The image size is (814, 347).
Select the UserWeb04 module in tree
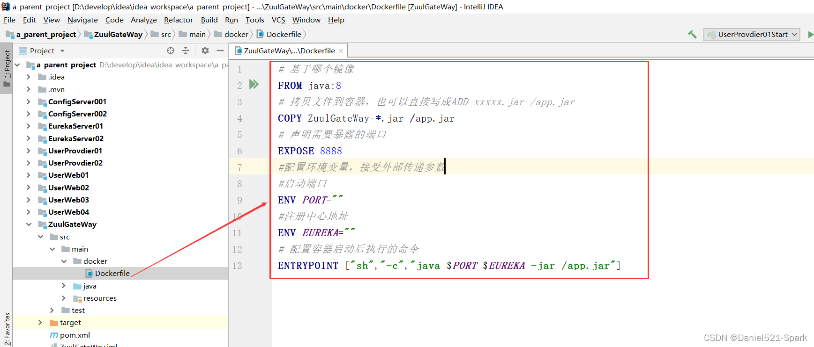68,212
